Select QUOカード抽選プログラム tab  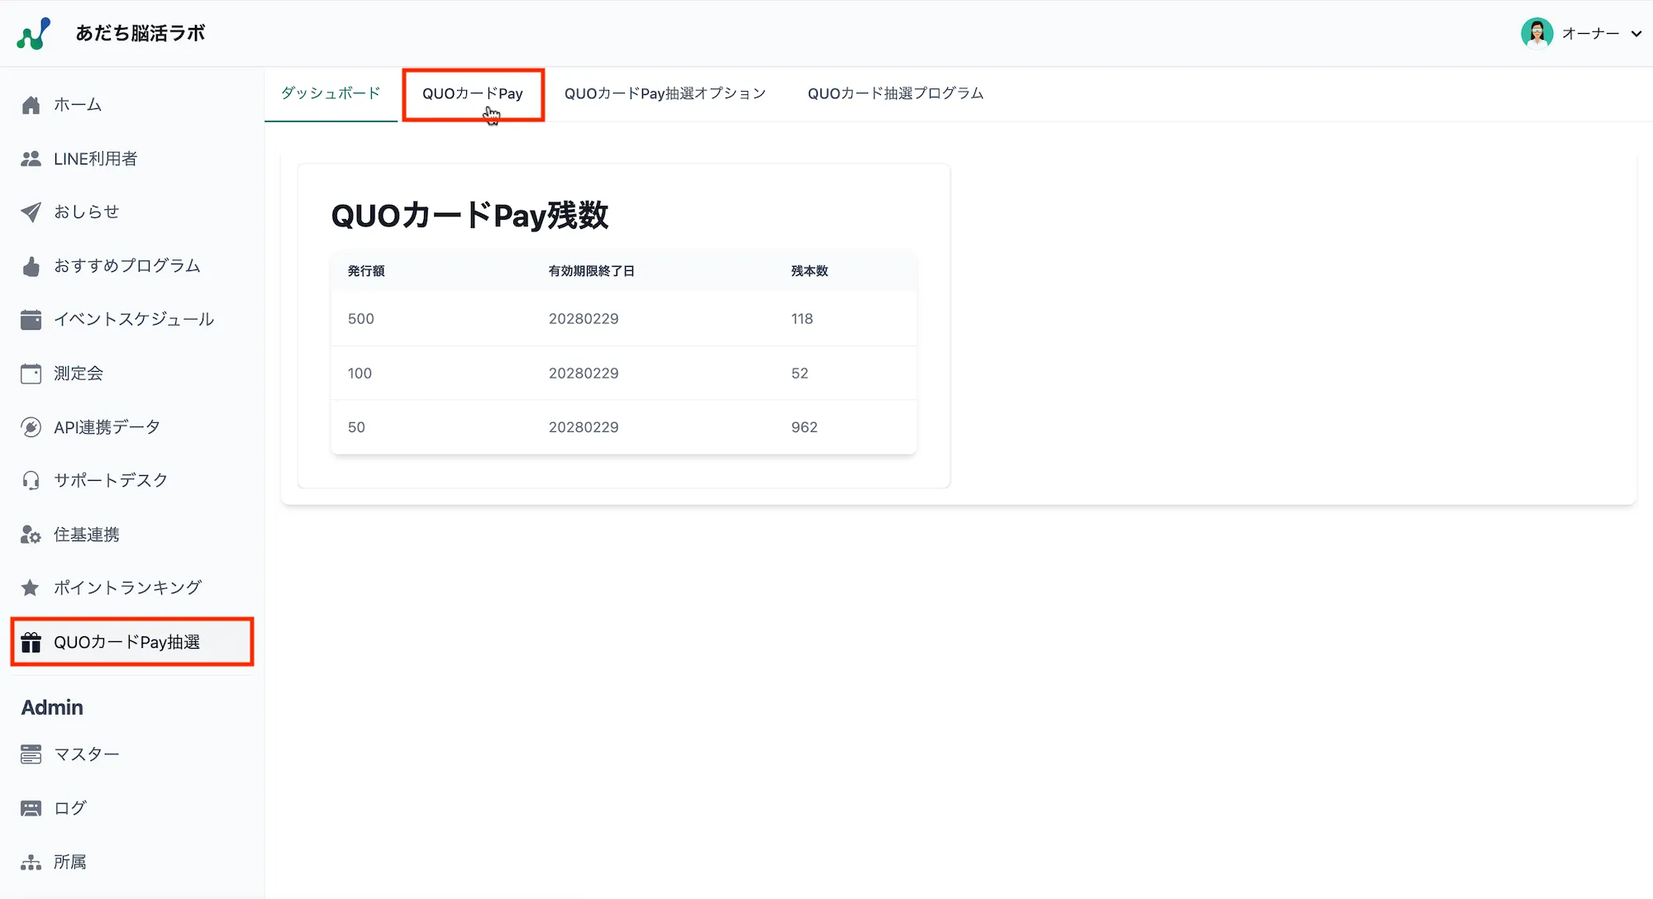pyautogui.click(x=895, y=93)
